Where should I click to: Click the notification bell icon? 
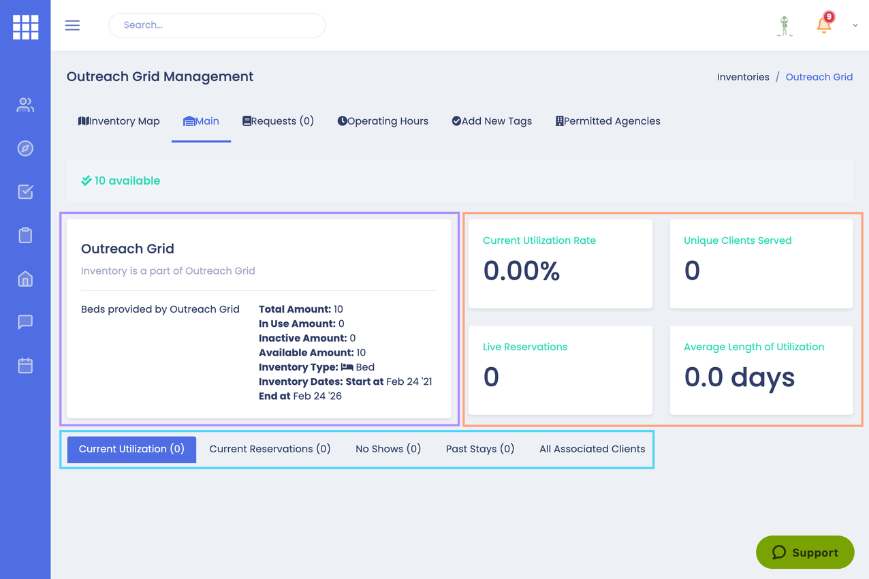(x=824, y=25)
